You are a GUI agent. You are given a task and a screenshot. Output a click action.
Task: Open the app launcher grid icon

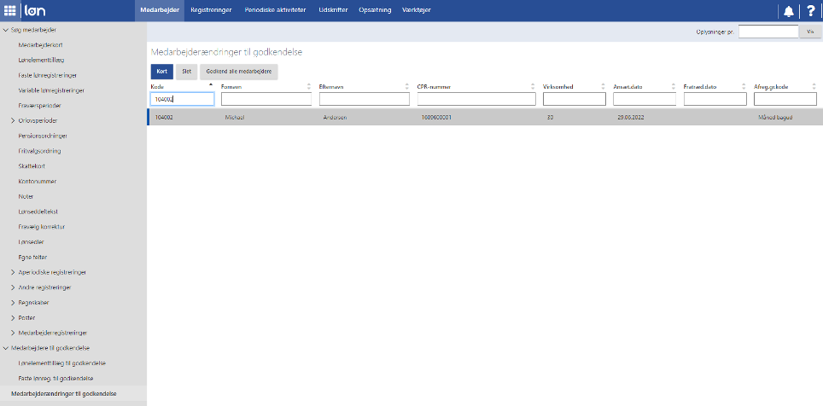coord(10,10)
